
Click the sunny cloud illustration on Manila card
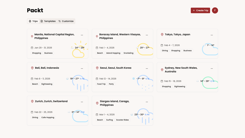click(x=80, y=49)
